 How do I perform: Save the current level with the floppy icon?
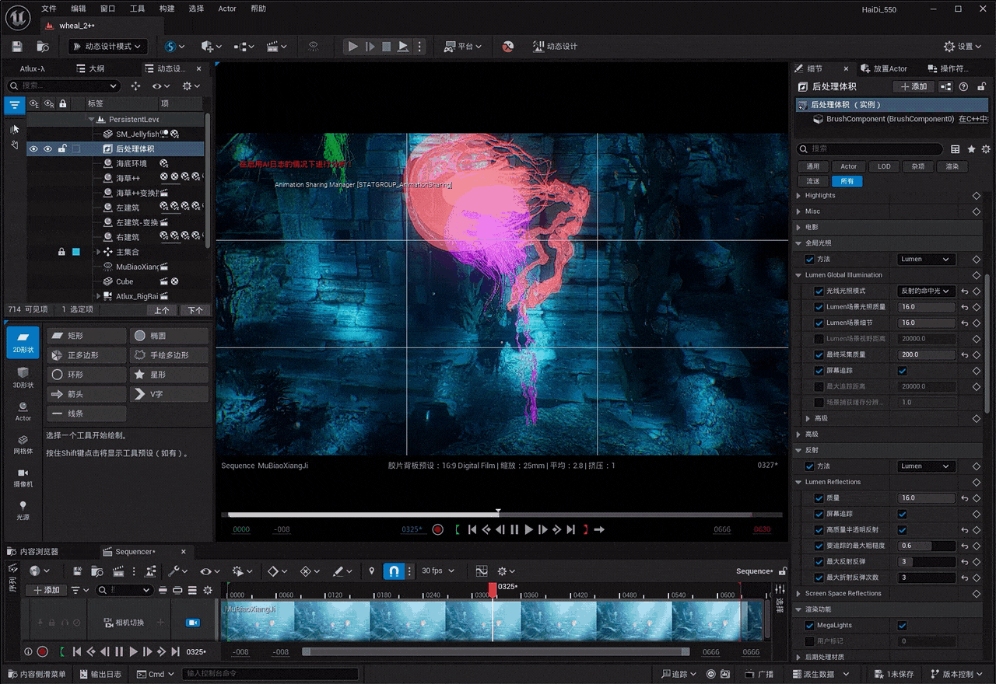(x=17, y=47)
